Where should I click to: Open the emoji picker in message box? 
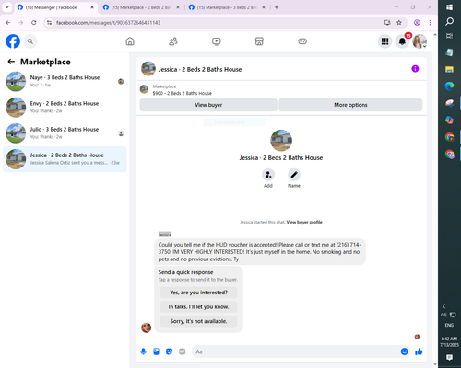[405, 351]
